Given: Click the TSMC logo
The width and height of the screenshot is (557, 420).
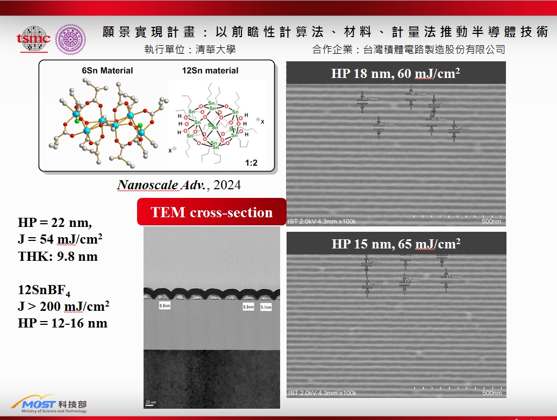Looking at the screenshot, I should (33, 38).
